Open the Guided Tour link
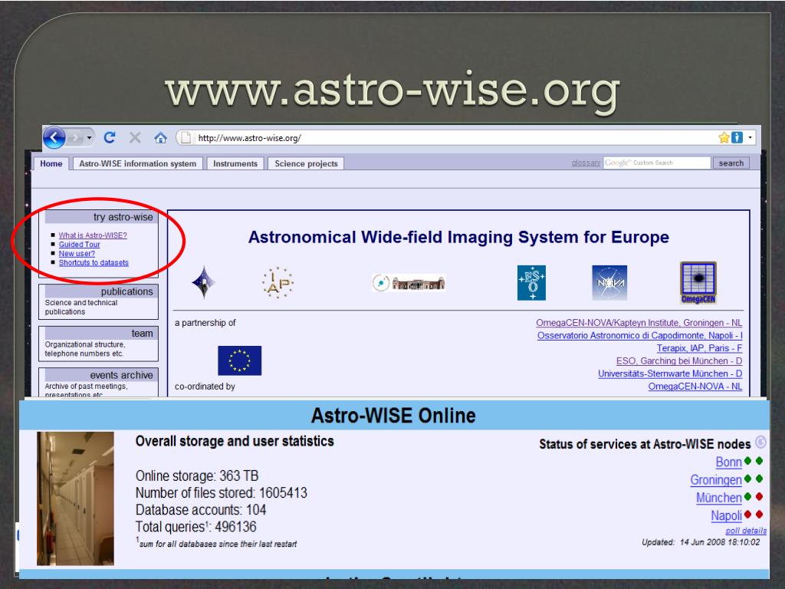The width and height of the screenshot is (785, 589). (x=79, y=245)
